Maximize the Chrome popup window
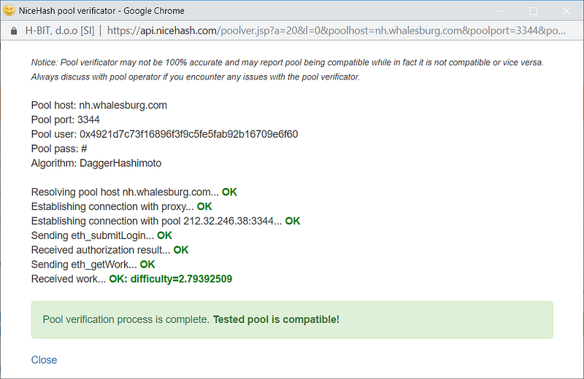 (533, 11)
